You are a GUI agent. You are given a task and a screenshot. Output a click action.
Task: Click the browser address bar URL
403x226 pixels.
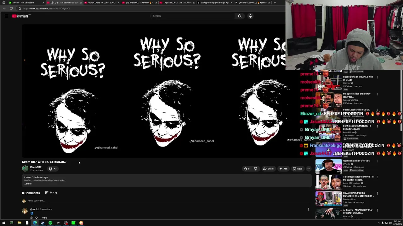[47, 8]
